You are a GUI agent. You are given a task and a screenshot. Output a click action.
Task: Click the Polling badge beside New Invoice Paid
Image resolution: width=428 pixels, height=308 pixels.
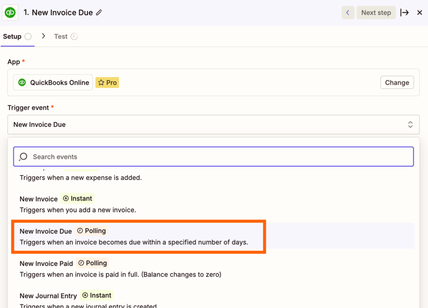tap(92, 263)
